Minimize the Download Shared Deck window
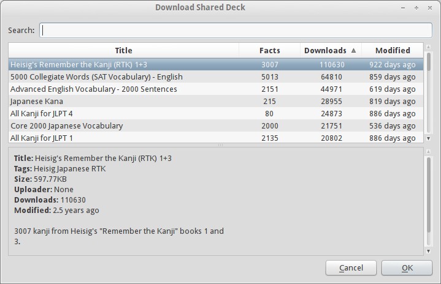 pyautogui.click(x=403, y=8)
